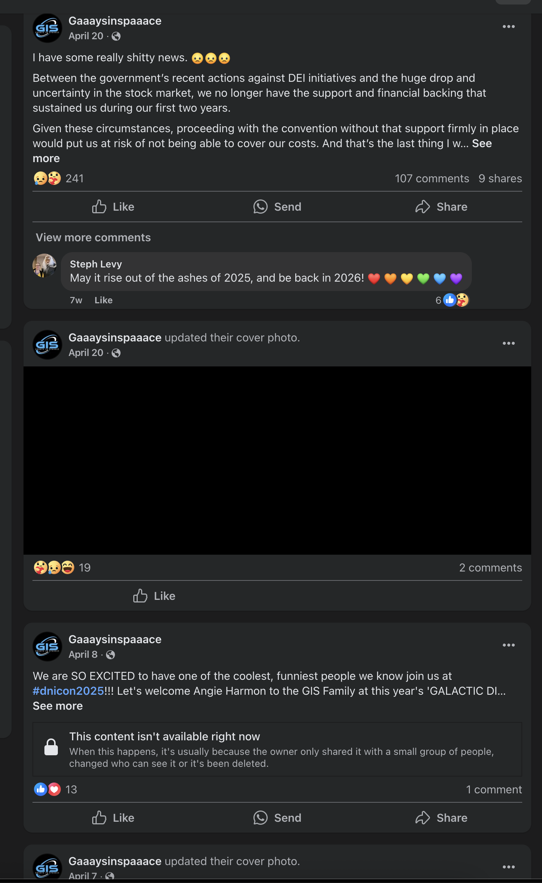Share the shitty news post

(x=441, y=207)
